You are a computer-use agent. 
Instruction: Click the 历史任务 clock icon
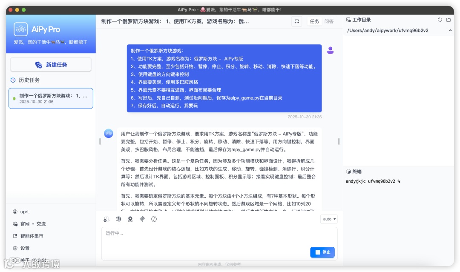tap(13, 80)
